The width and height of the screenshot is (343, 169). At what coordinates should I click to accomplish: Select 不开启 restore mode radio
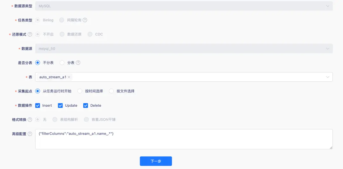(37, 34)
